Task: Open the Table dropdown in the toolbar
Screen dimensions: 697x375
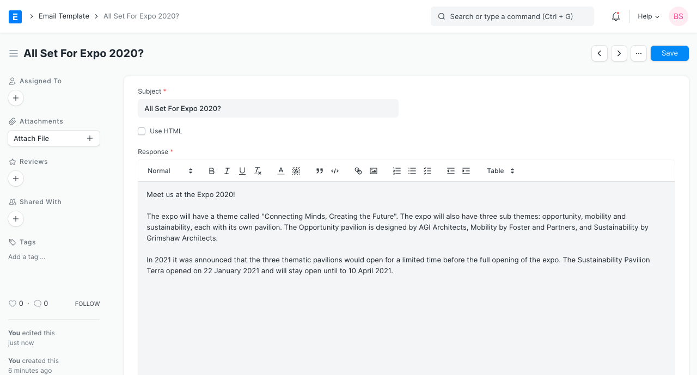Action: click(x=499, y=170)
